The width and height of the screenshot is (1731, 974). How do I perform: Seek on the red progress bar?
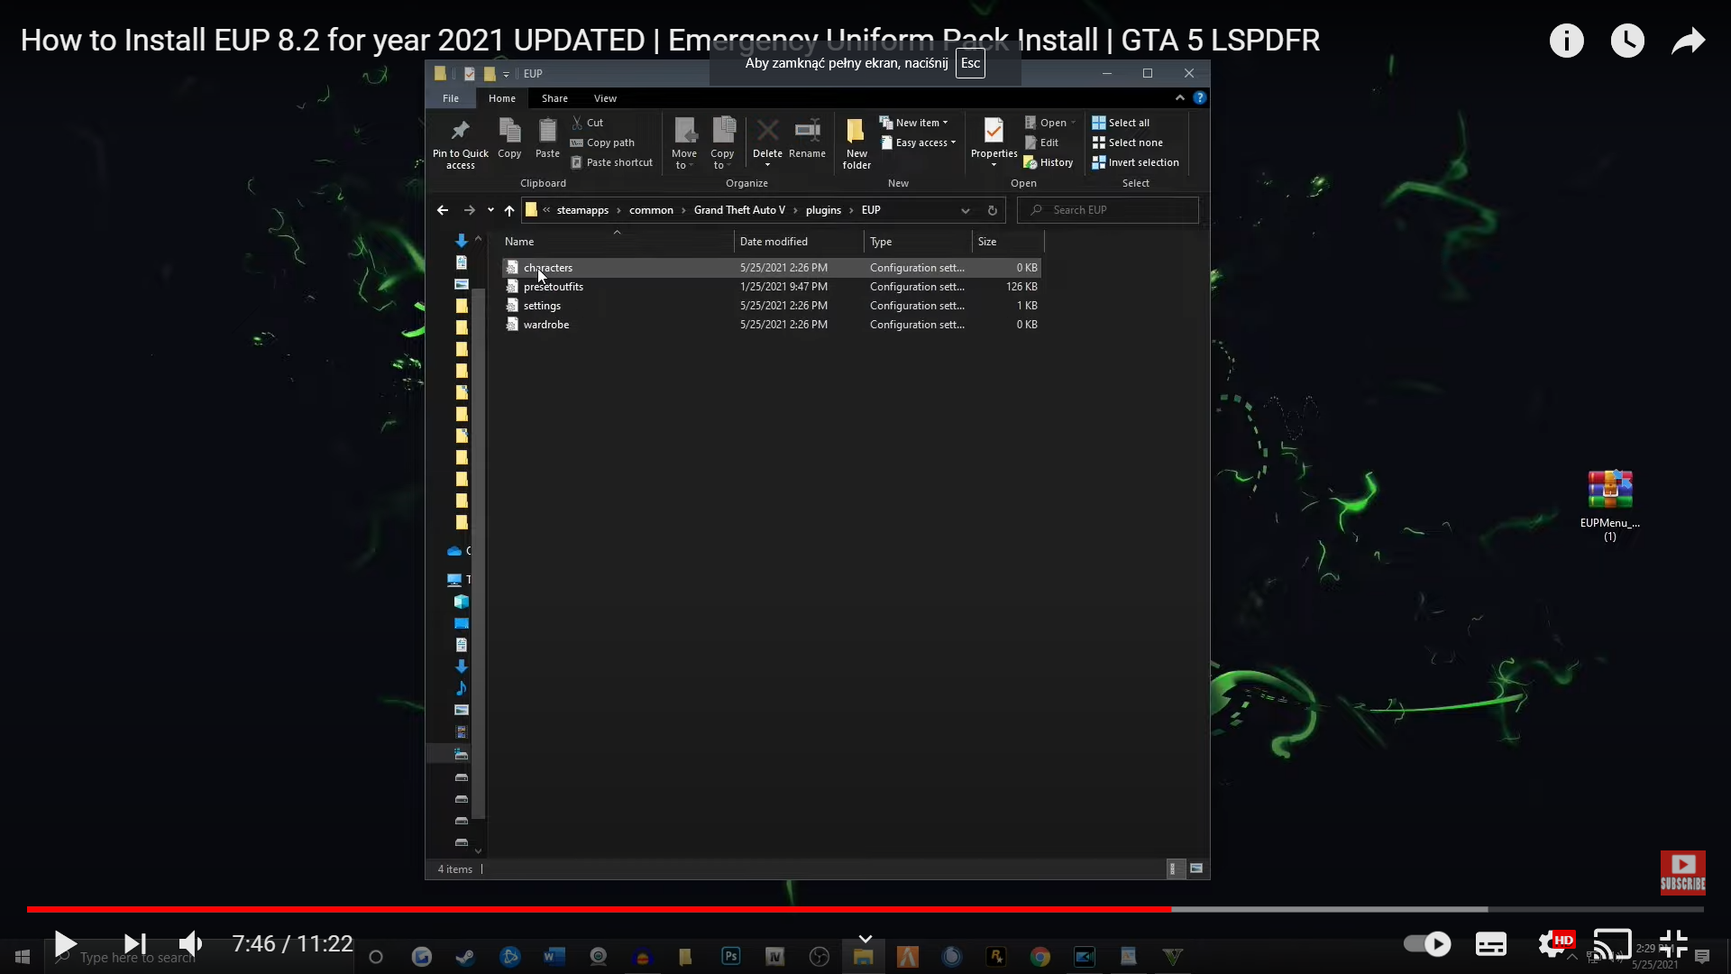[595, 909]
